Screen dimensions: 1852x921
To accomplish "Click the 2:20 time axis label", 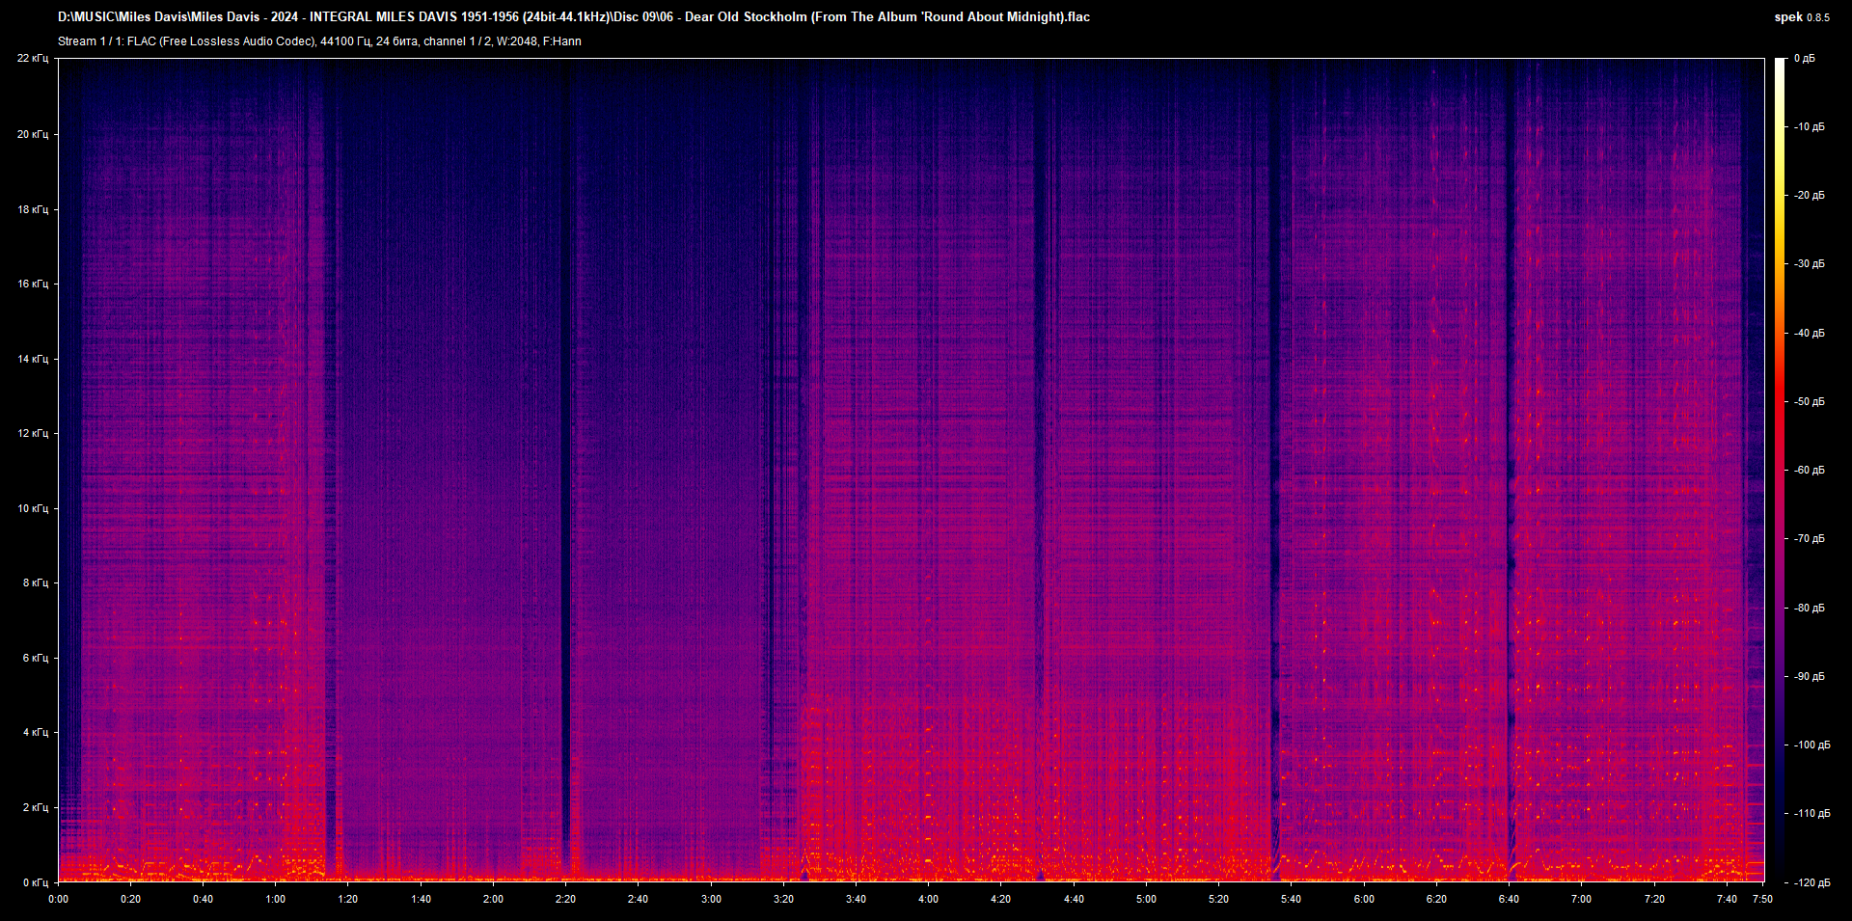I will [x=565, y=899].
